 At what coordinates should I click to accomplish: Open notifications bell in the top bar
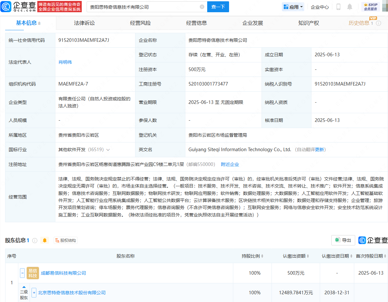tap(350, 7)
